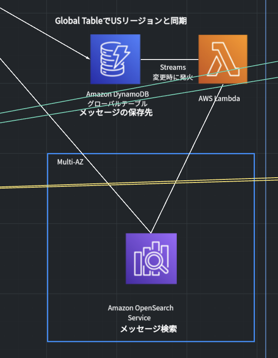Select the connector line between DynamoDB and Lambda
Screen dimensions: 278x358
tap(169, 60)
